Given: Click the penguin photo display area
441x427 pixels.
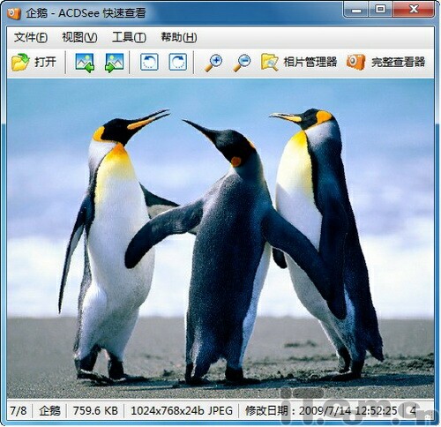Looking at the screenshot, I should tap(220, 238).
